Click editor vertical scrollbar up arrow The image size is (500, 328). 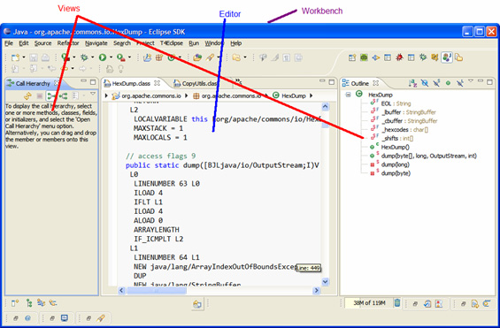[325, 106]
